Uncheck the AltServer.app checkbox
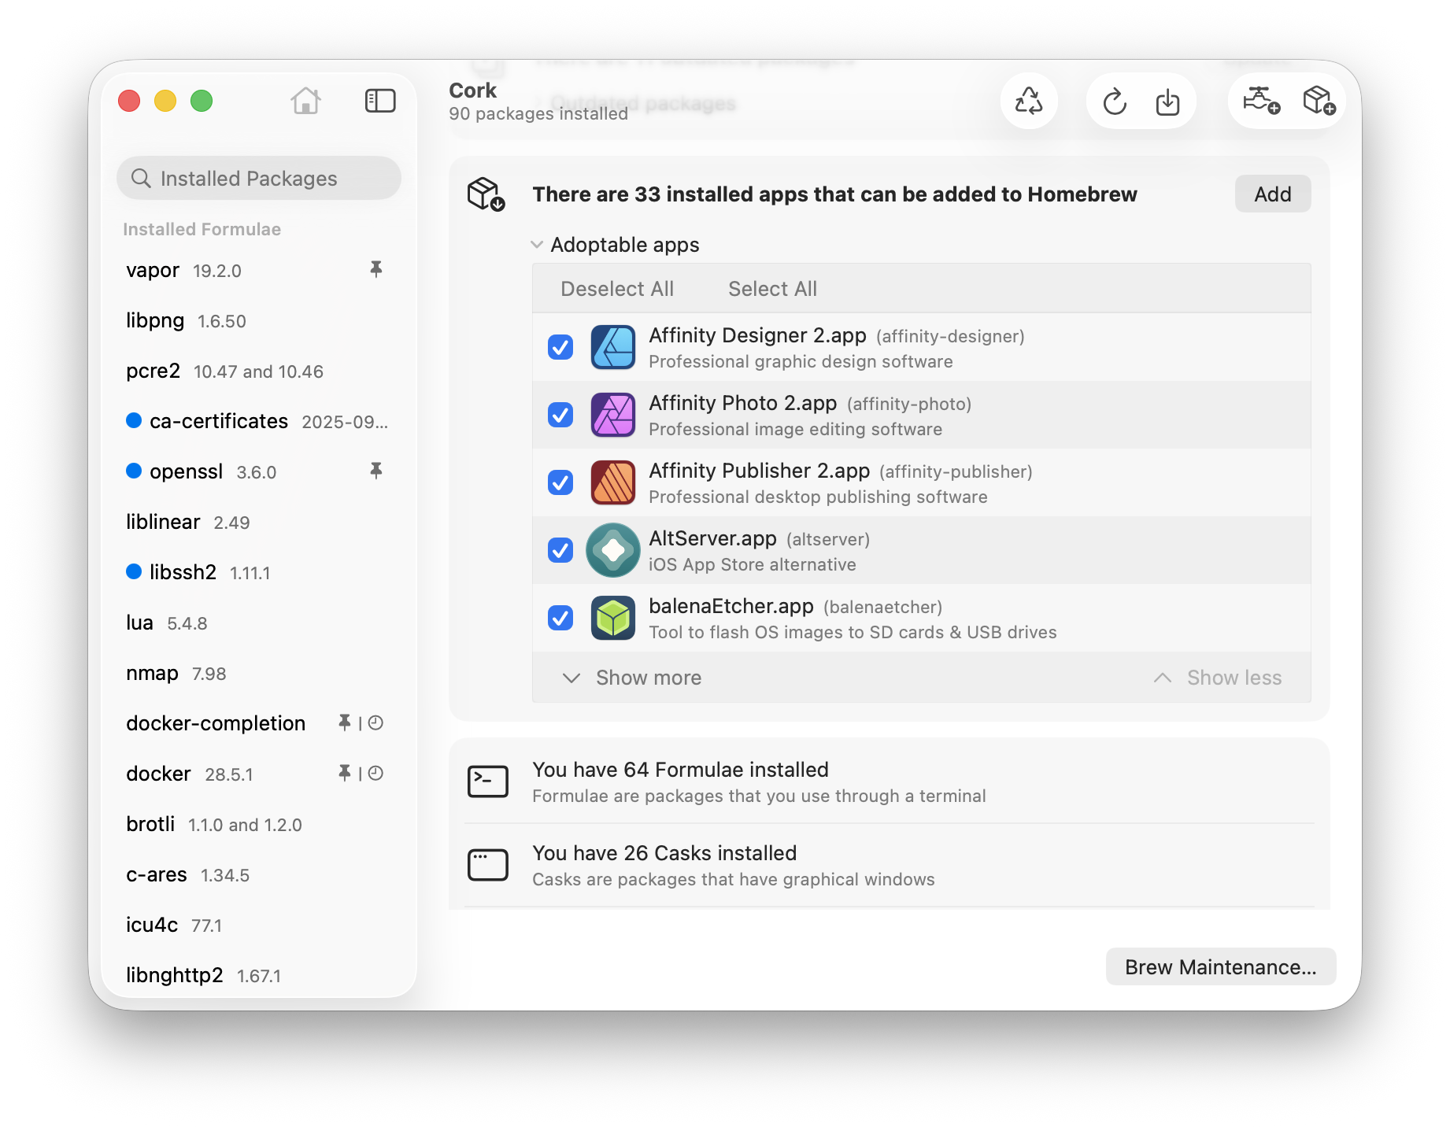This screenshot has height=1127, width=1450. pyautogui.click(x=560, y=550)
